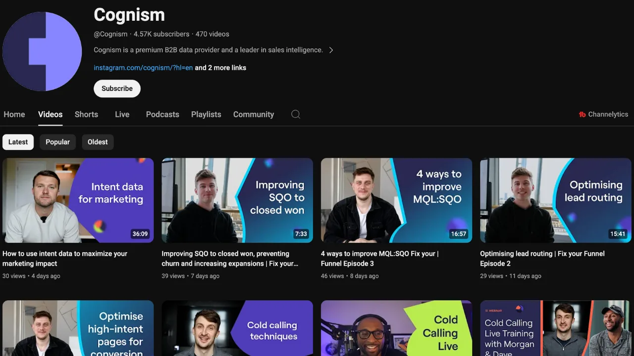Image resolution: width=634 pixels, height=356 pixels.
Task: Click title 'Optimising lead routing | Fix your Funnel'
Action: click(542, 259)
